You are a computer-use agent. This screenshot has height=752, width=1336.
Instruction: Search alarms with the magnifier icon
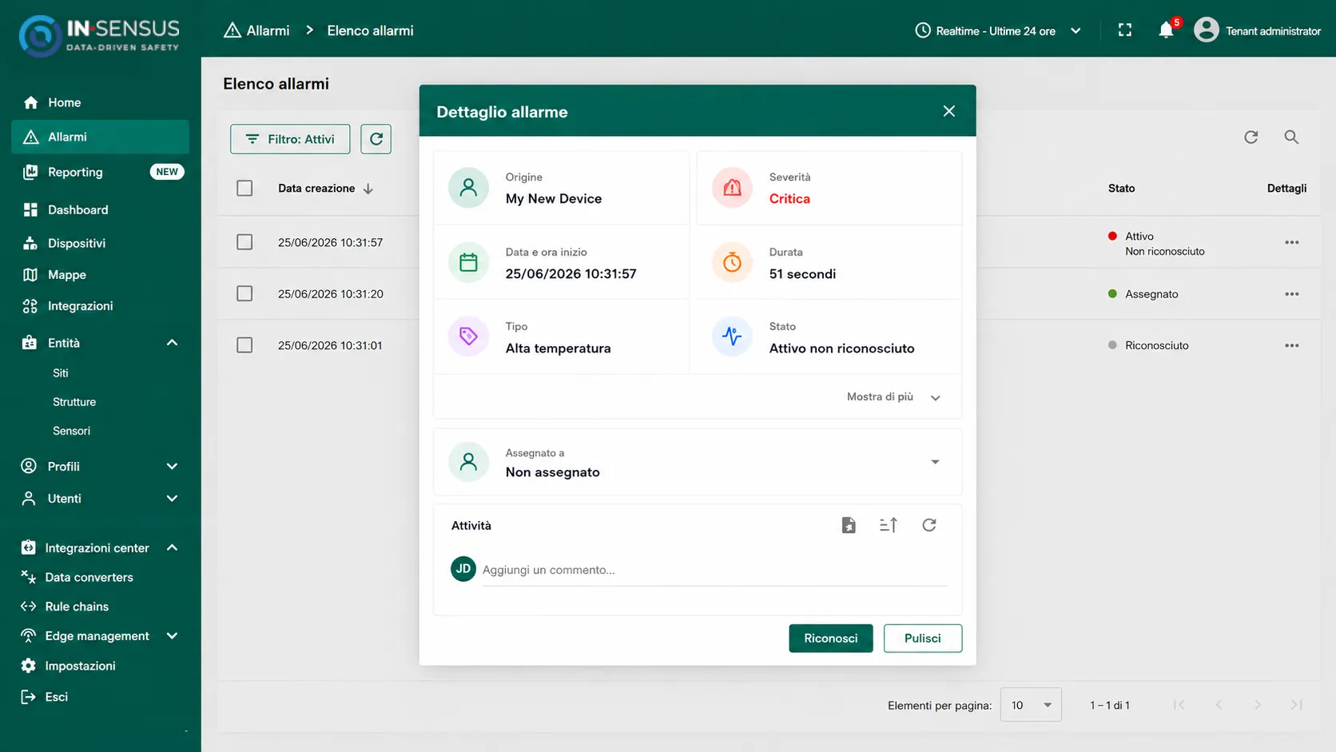(x=1291, y=137)
